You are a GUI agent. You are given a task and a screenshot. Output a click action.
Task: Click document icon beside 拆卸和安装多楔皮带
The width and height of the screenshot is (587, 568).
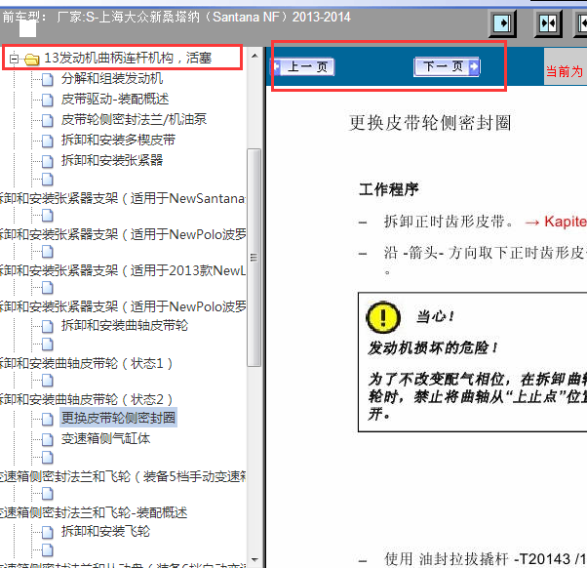point(48,141)
